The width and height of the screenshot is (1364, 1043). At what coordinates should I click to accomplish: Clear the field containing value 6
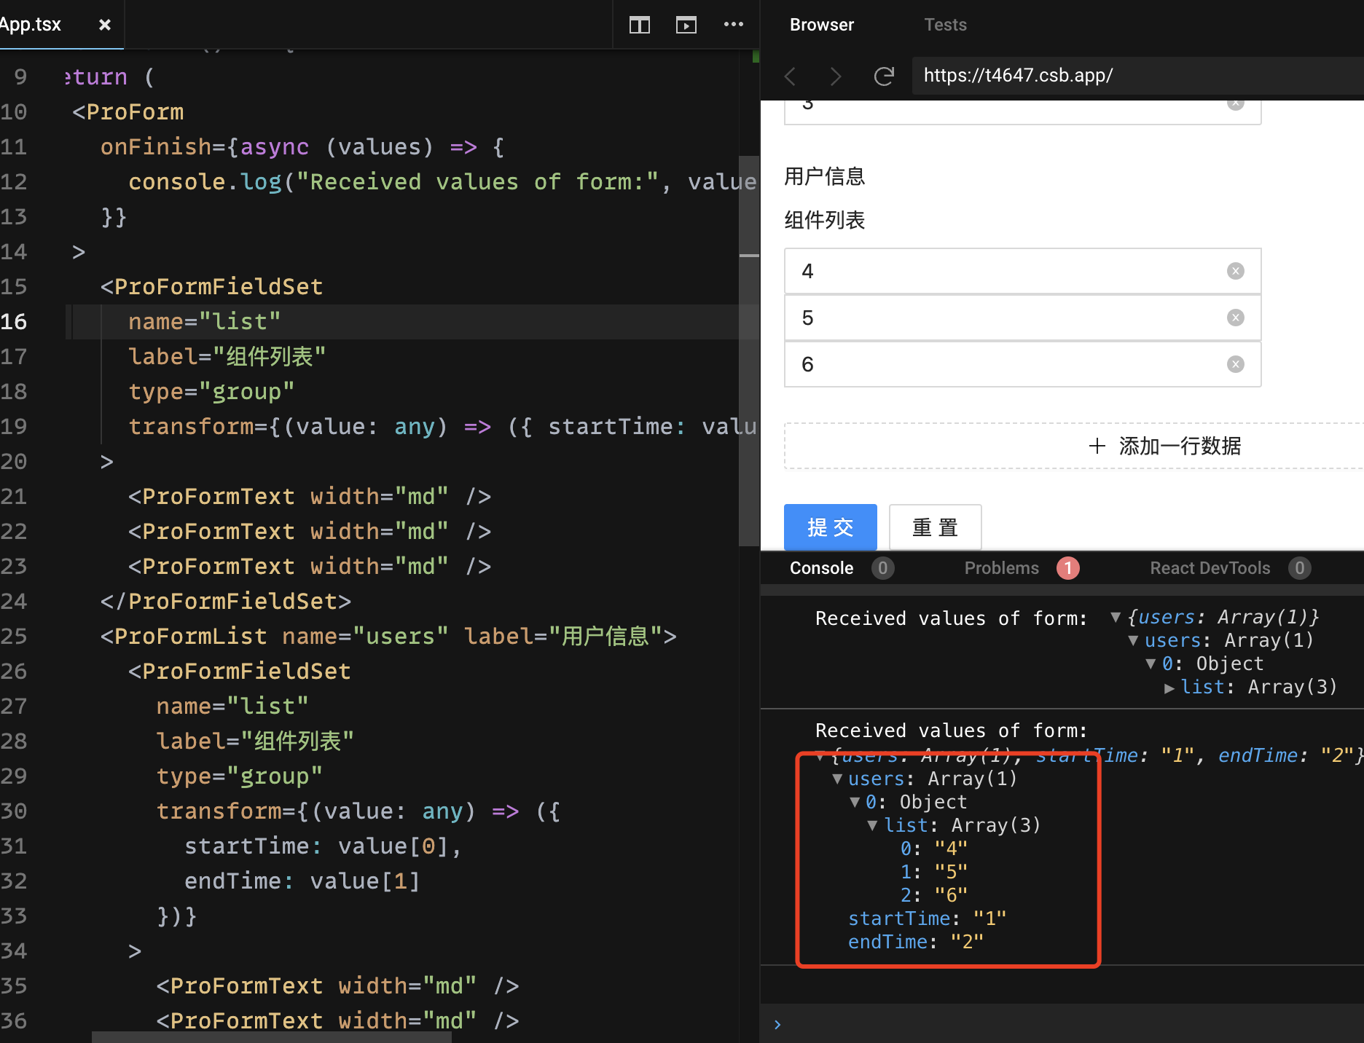tap(1235, 364)
